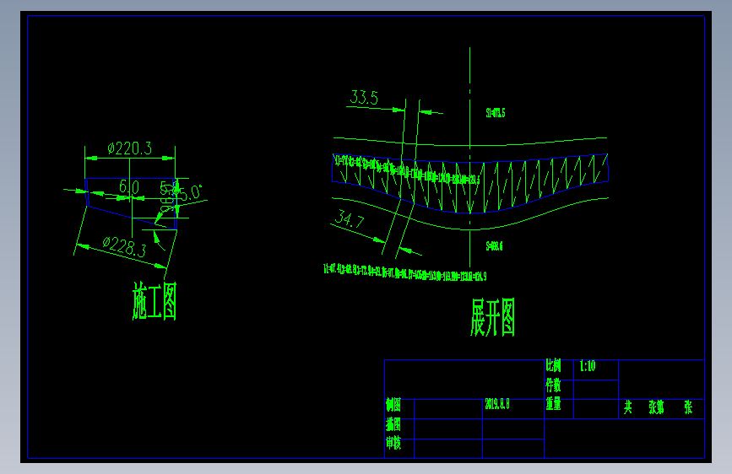Image resolution: width=732 pixels, height=474 pixels.
Task: Select the 展开图 title text
Action: (x=492, y=318)
